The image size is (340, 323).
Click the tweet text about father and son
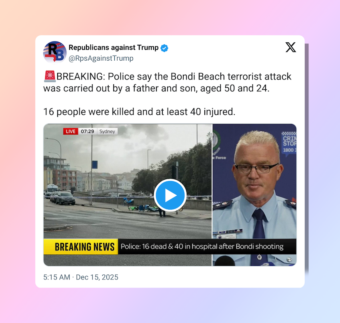point(167,82)
